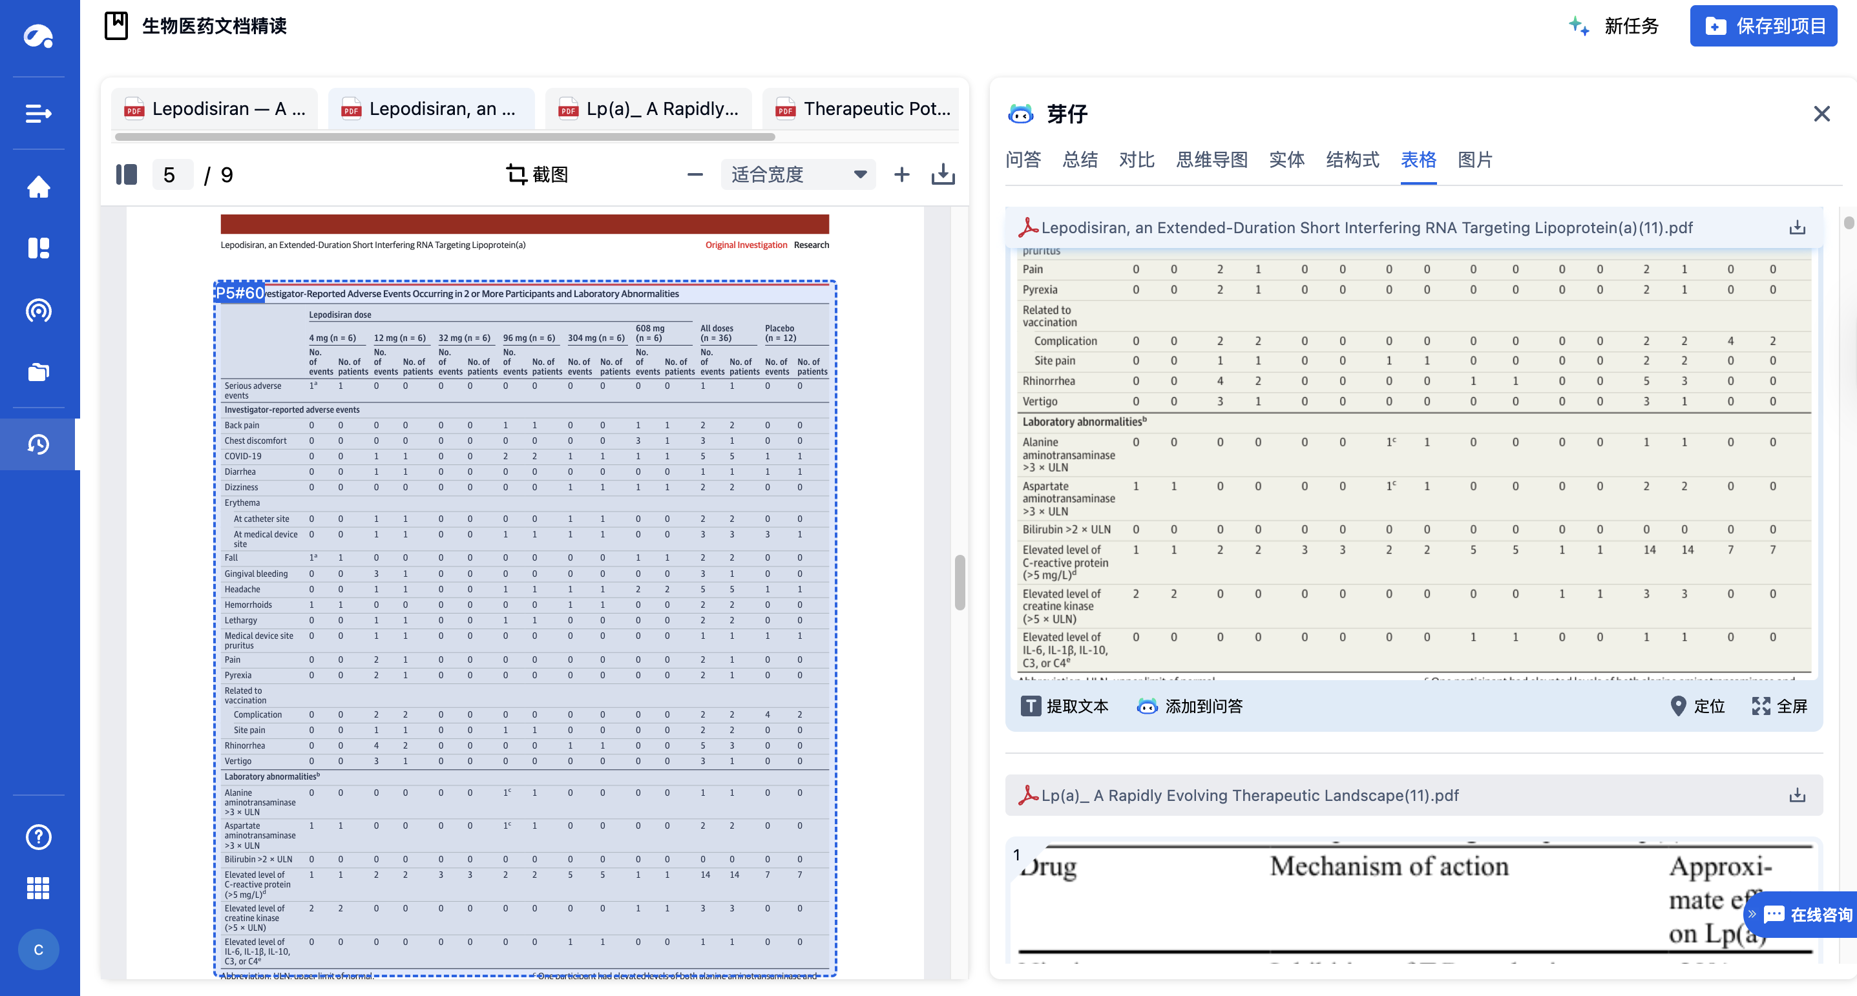Download the current PDF from toolbar
Viewport: 1857px width, 996px height.
[x=942, y=174]
